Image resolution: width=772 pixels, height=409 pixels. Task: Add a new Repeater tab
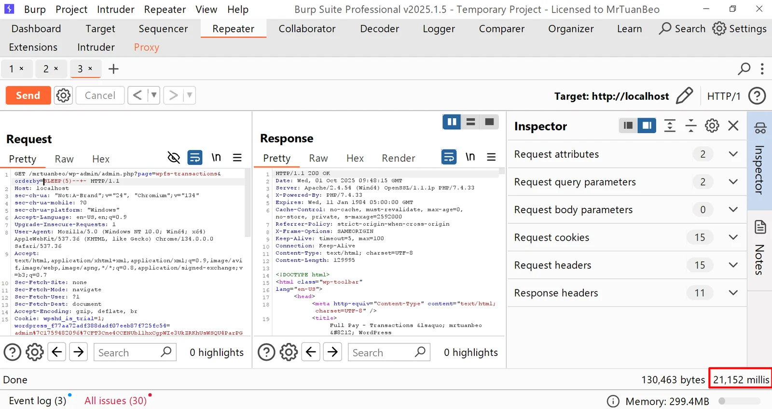click(113, 69)
